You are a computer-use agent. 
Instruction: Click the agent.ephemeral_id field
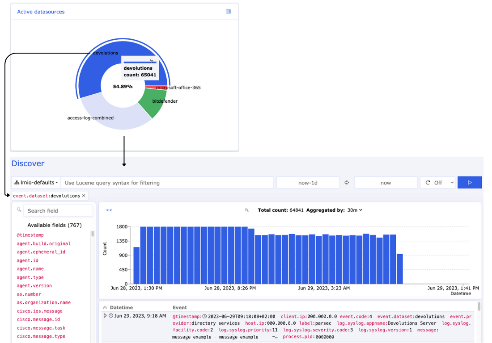41,252
